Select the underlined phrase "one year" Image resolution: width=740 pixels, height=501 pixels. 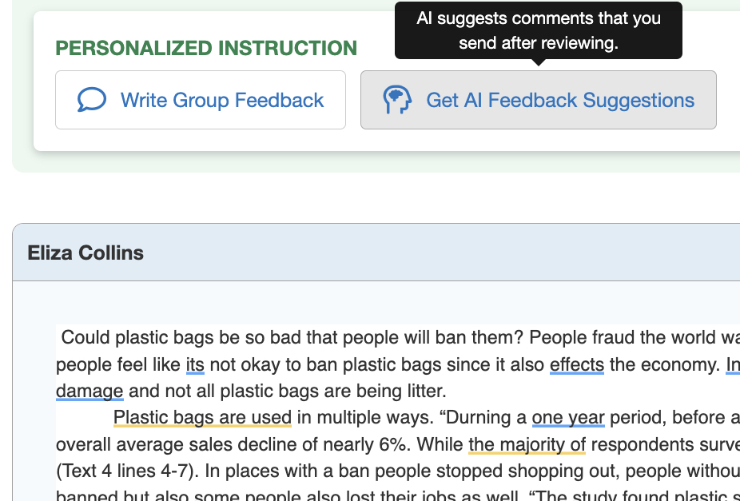568,417
